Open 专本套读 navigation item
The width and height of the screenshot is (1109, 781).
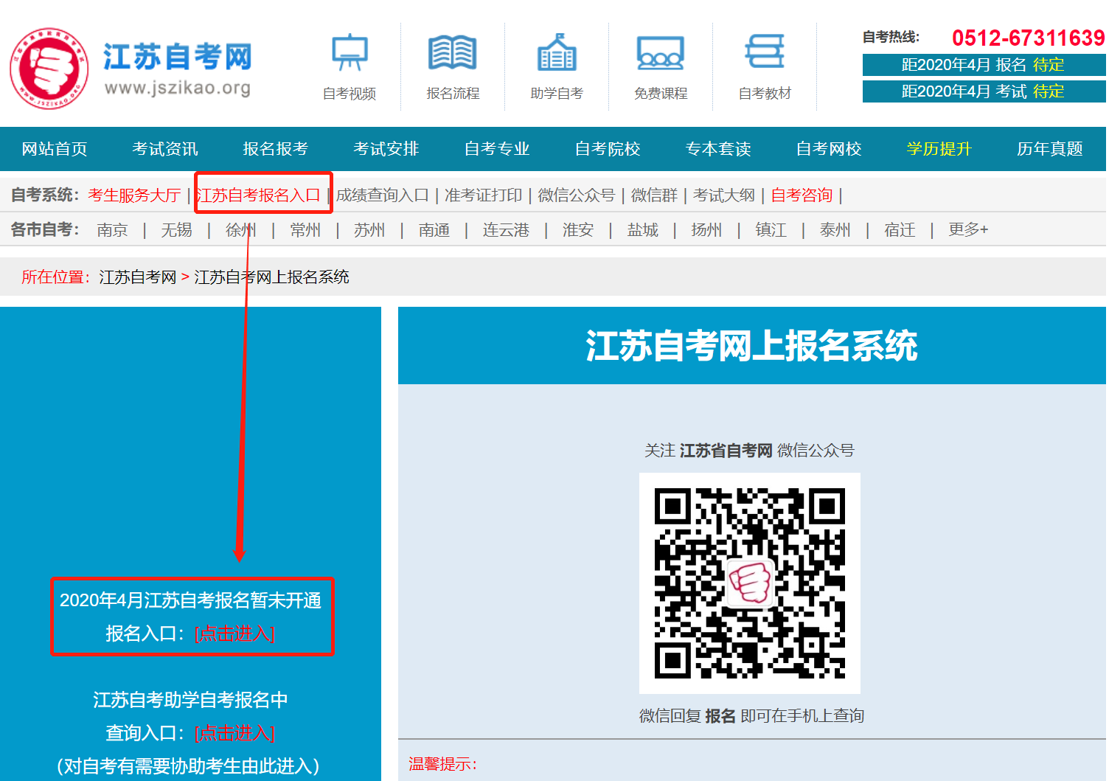pyautogui.click(x=718, y=149)
